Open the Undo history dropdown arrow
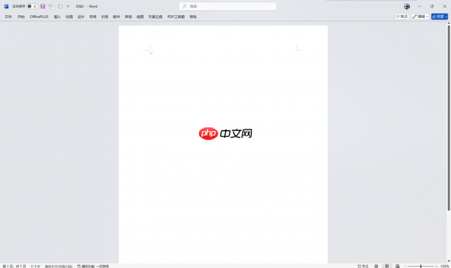 (x=54, y=7)
